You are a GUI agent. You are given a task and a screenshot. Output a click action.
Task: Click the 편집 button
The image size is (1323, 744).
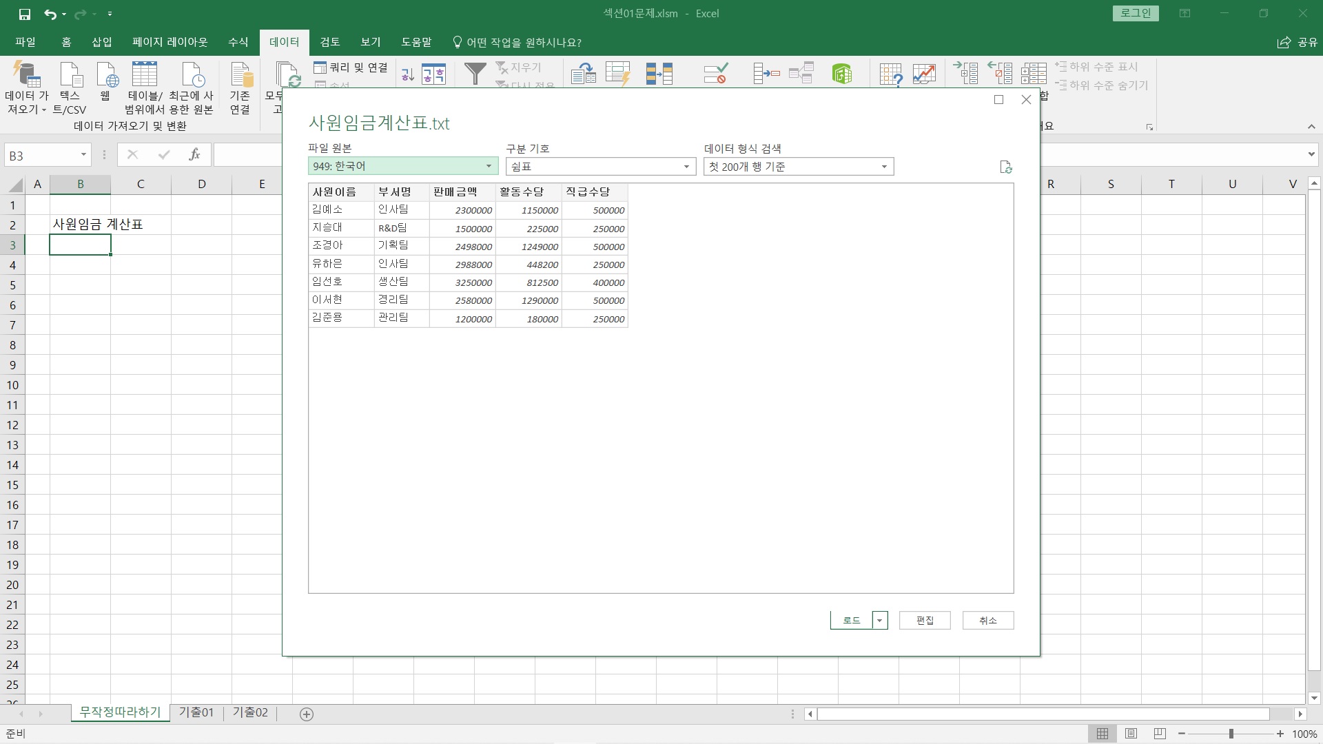[925, 621]
